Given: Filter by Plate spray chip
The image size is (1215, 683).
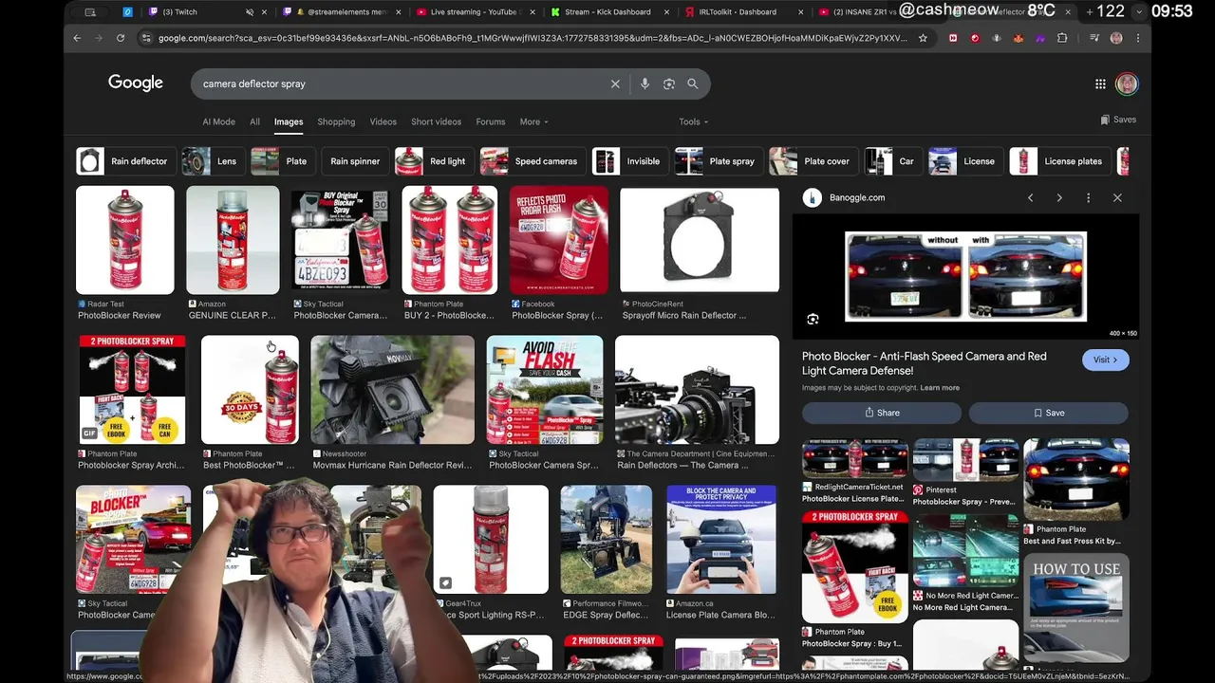Looking at the screenshot, I should point(718,161).
